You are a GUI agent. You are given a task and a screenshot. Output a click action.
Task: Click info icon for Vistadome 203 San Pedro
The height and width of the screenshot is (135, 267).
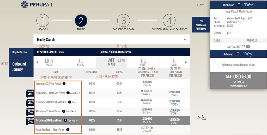[69, 102]
